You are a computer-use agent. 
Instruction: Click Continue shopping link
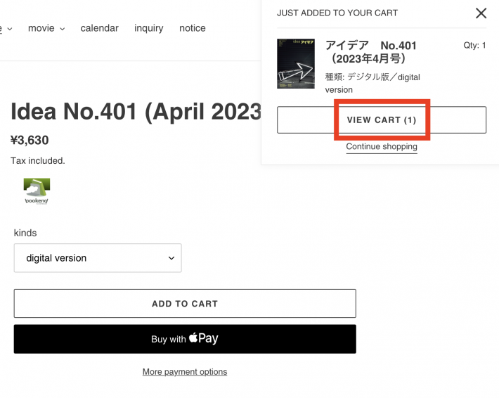pos(382,146)
